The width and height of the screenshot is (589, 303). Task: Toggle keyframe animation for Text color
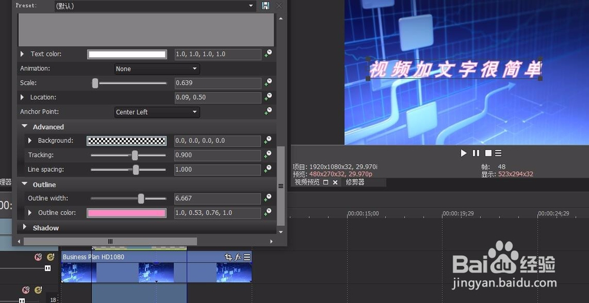[x=268, y=54]
